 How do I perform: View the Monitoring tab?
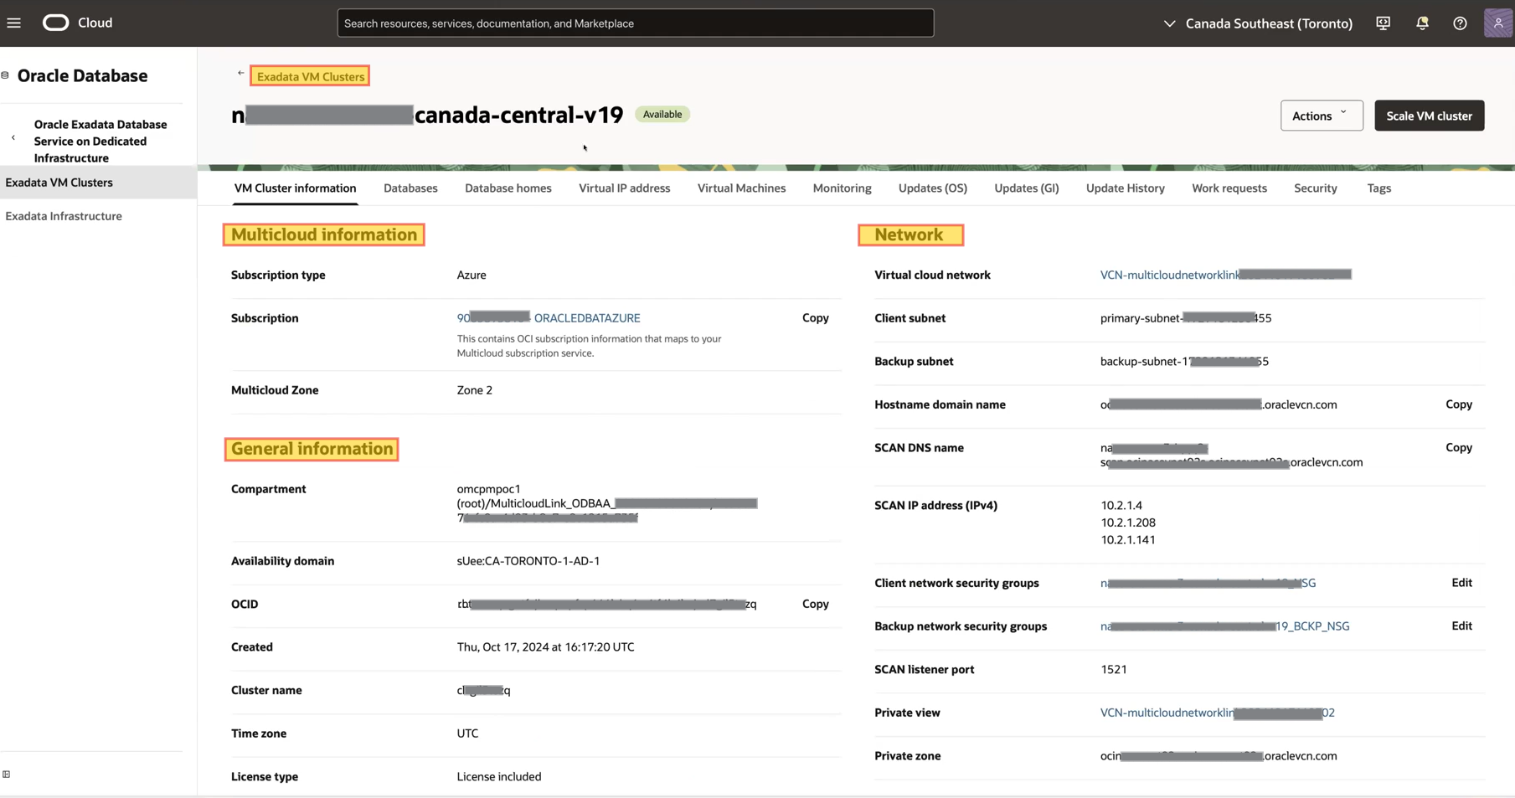click(842, 188)
